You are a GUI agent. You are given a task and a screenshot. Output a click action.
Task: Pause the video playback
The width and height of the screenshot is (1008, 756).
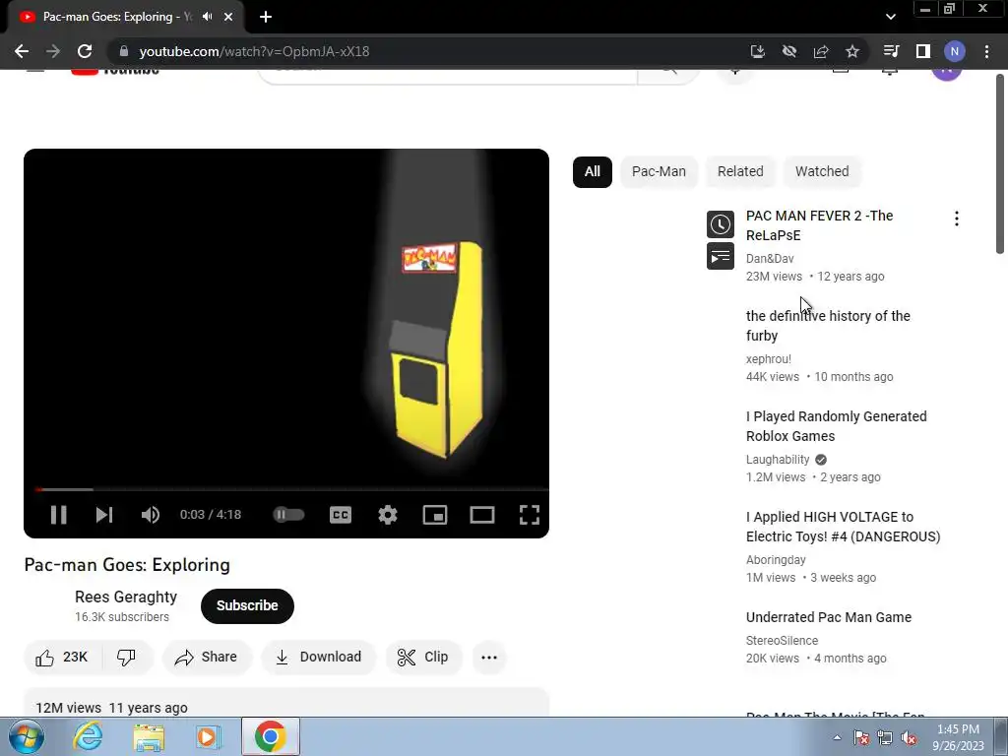58,514
